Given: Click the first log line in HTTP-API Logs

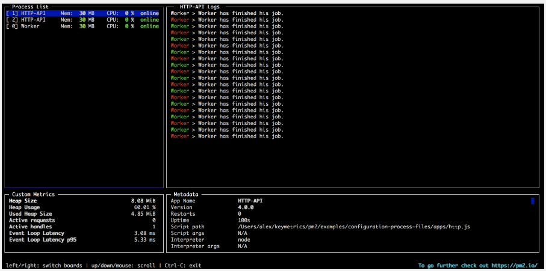Looking at the screenshot, I should click(226, 13).
